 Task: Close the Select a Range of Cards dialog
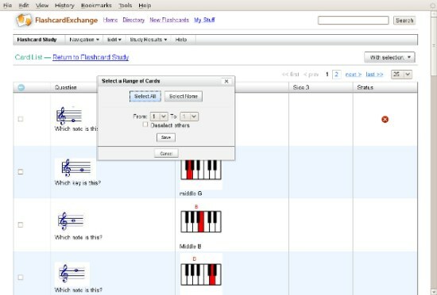tap(226, 81)
